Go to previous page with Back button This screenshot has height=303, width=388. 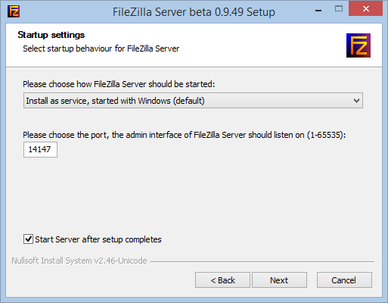pyautogui.click(x=222, y=280)
